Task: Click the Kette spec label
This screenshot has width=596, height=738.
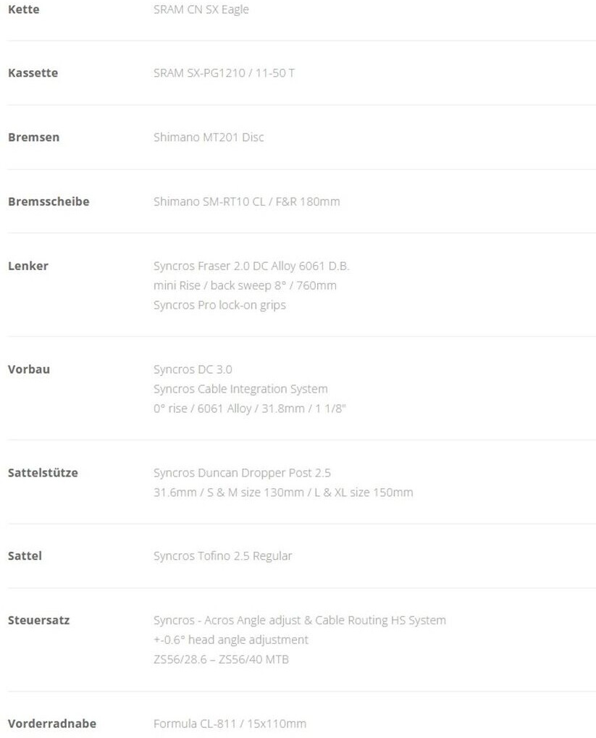Action: (x=23, y=9)
